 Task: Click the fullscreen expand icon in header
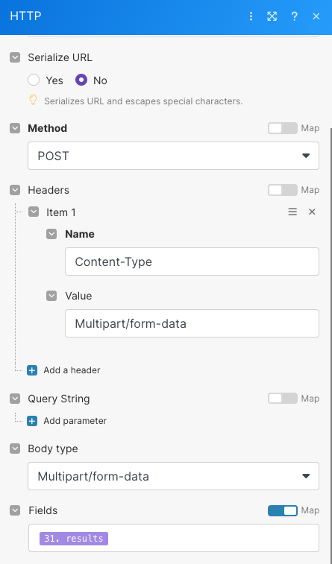point(272,16)
